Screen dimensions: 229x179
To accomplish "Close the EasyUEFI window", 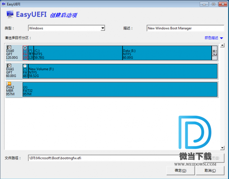I will [223, 4].
